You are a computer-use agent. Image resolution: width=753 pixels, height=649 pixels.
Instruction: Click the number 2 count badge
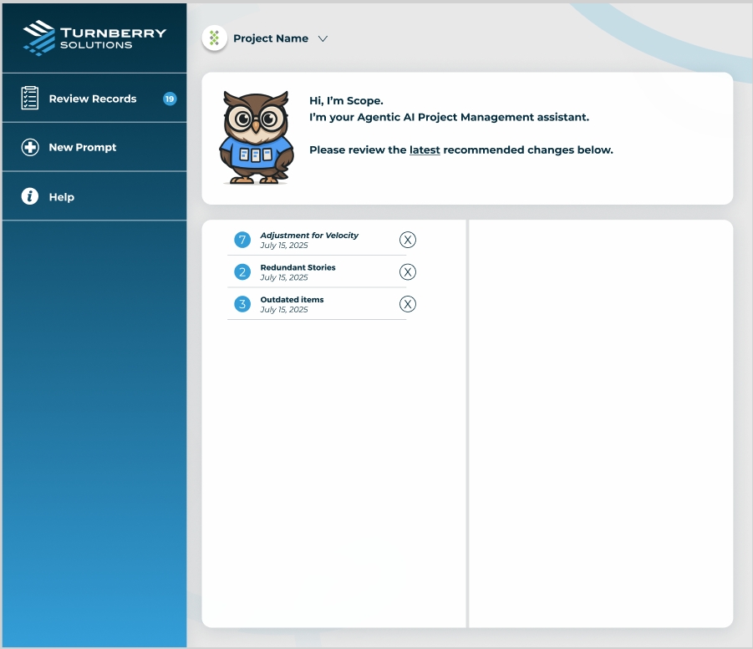[x=242, y=272]
